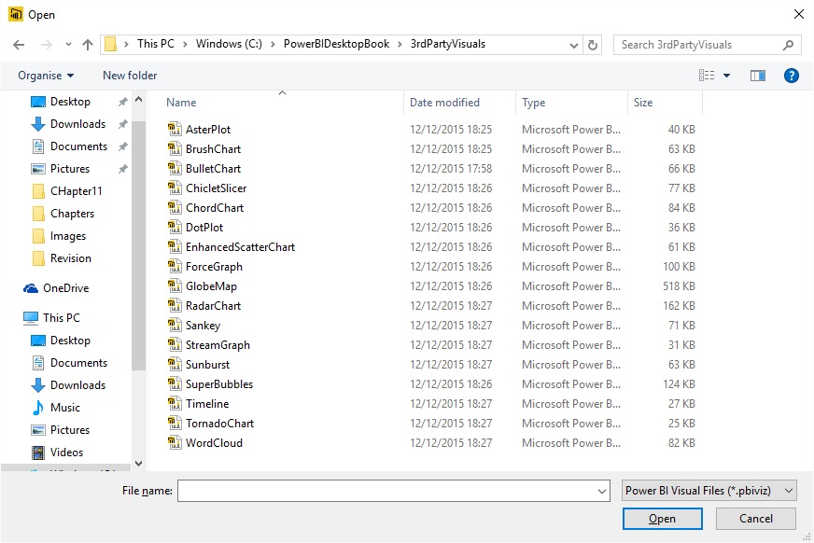Viewport: 814px width, 543px height.
Task: Open the Power BI Visual Files type filter
Action: coord(709,491)
